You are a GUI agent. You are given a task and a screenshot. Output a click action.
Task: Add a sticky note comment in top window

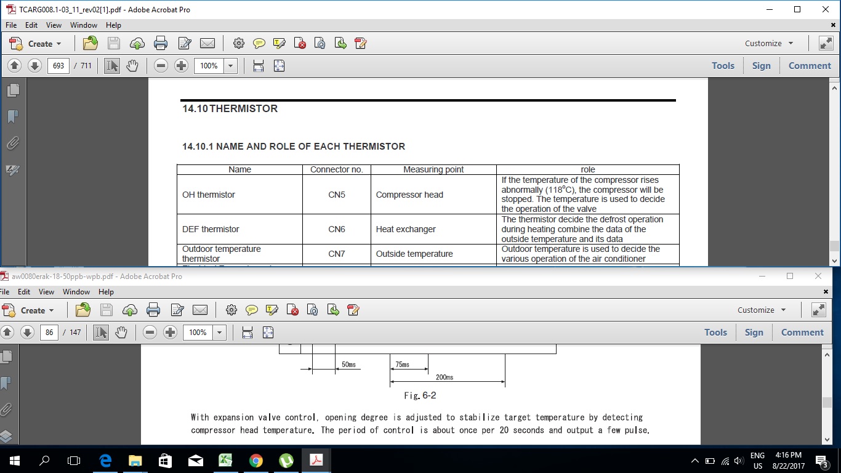(259, 43)
